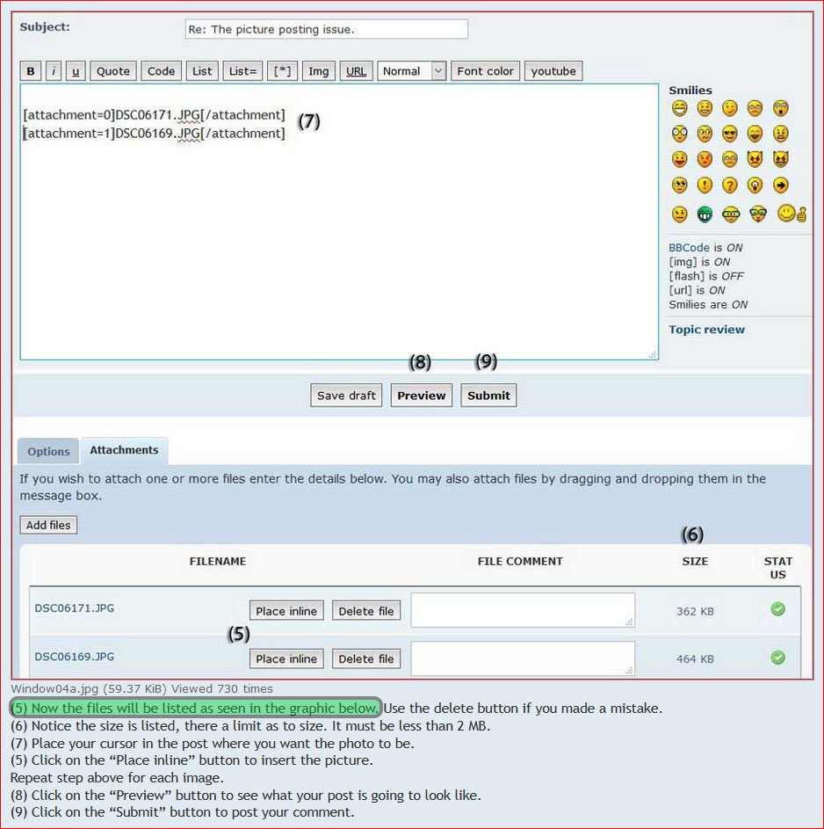824x829 pixels.
Task: Insert the neutral straight-mouth smiley
Action: pyautogui.click(x=679, y=215)
